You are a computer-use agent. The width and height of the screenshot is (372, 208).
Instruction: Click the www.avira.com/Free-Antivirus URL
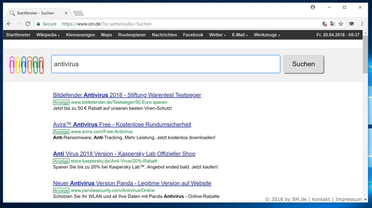[102, 132]
